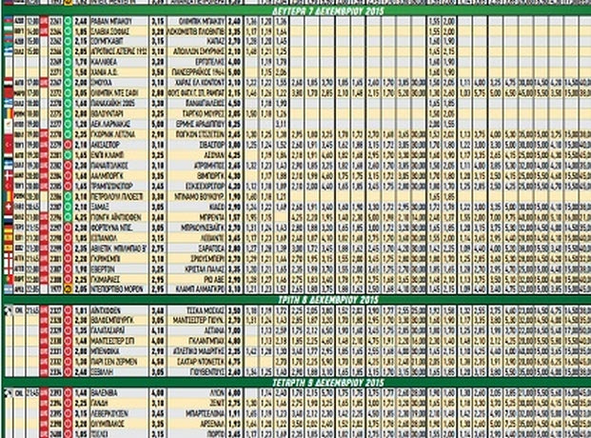Viewport: 591px width, 438px height.
Task: Select home team ΑΑΛΜΠΟΡΓΚ
Action: 107,176
